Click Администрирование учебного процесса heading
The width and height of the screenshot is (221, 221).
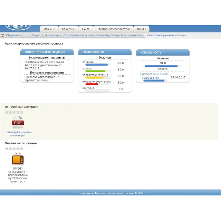(34, 44)
